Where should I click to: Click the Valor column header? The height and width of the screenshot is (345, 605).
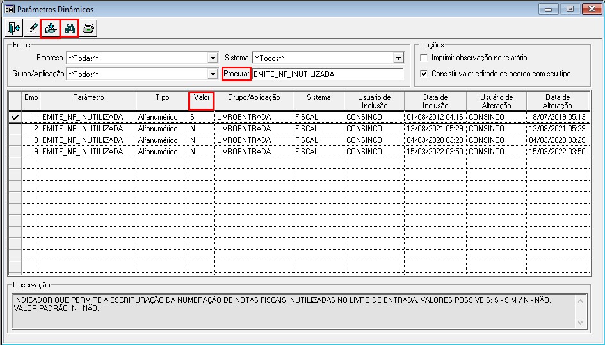pos(202,101)
